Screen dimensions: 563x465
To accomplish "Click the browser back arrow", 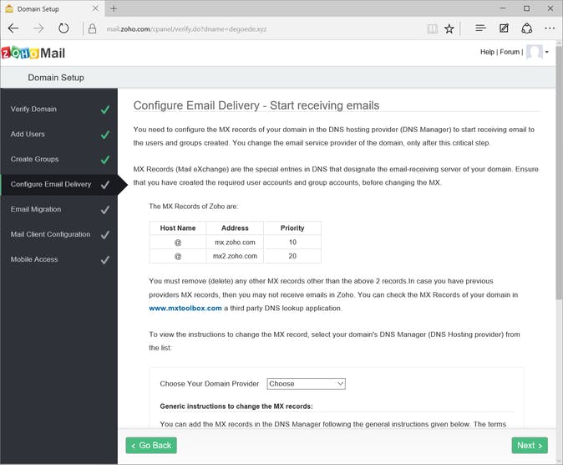I will (x=13, y=28).
